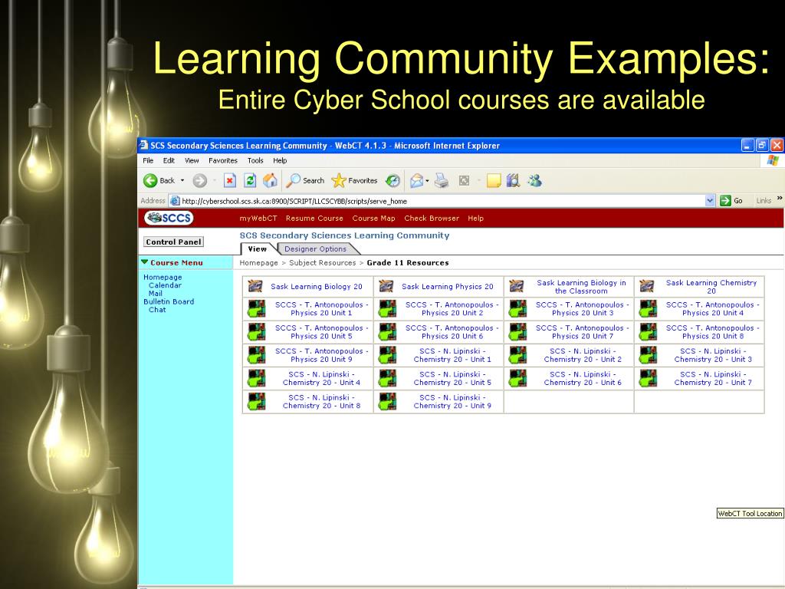Select the View tab
Image resolution: width=785 pixels, height=589 pixels.
258,249
